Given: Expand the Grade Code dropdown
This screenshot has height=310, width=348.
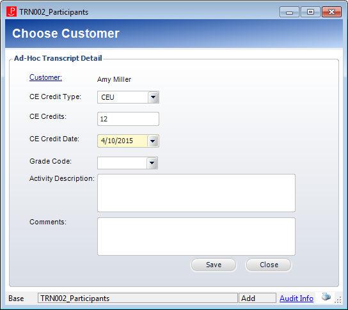Looking at the screenshot, I should point(152,163).
